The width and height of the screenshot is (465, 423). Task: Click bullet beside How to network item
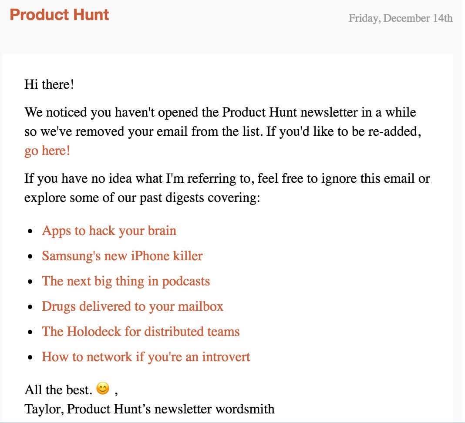tap(30, 357)
